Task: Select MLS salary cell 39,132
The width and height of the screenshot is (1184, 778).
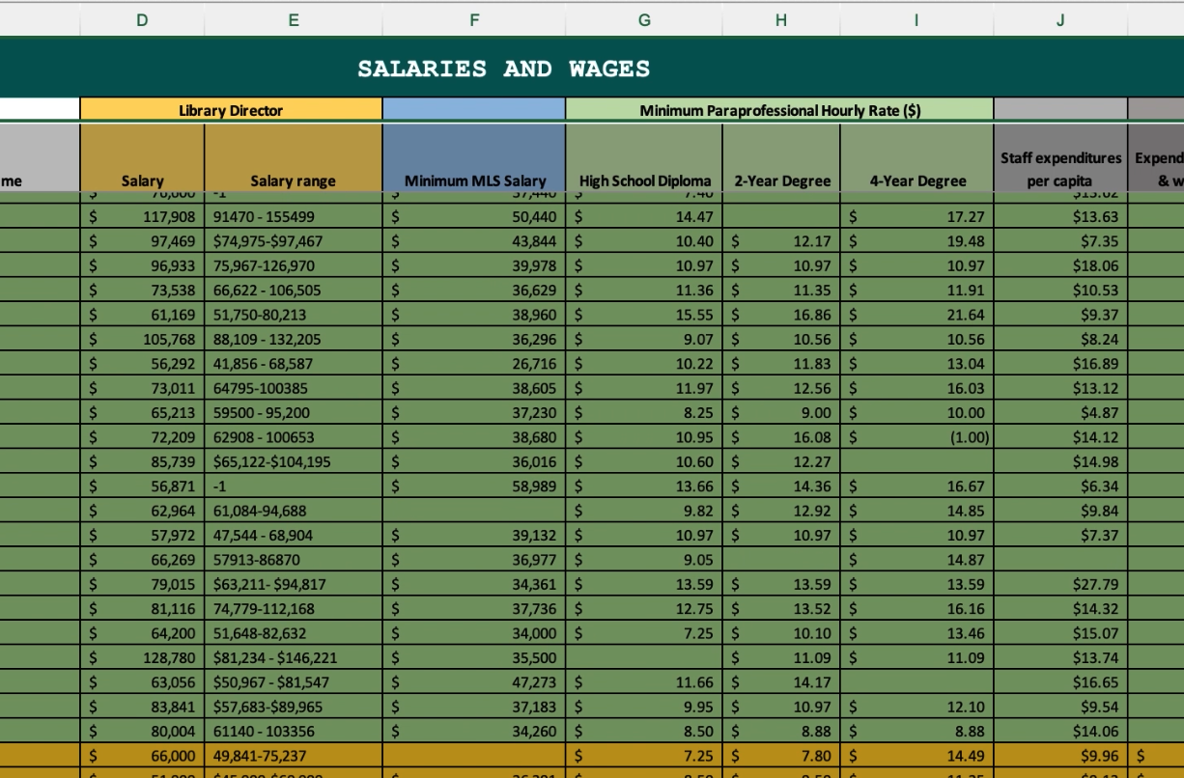Action: tap(474, 535)
